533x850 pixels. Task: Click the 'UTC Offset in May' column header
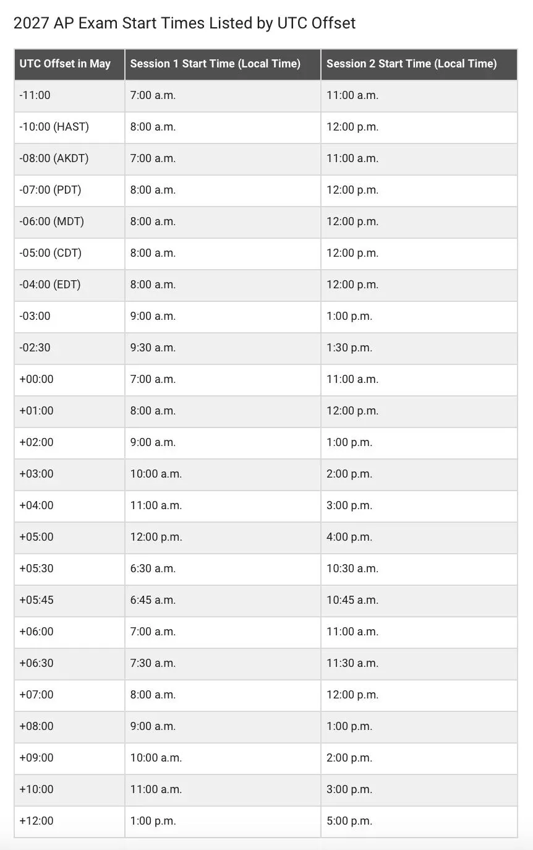tap(69, 64)
